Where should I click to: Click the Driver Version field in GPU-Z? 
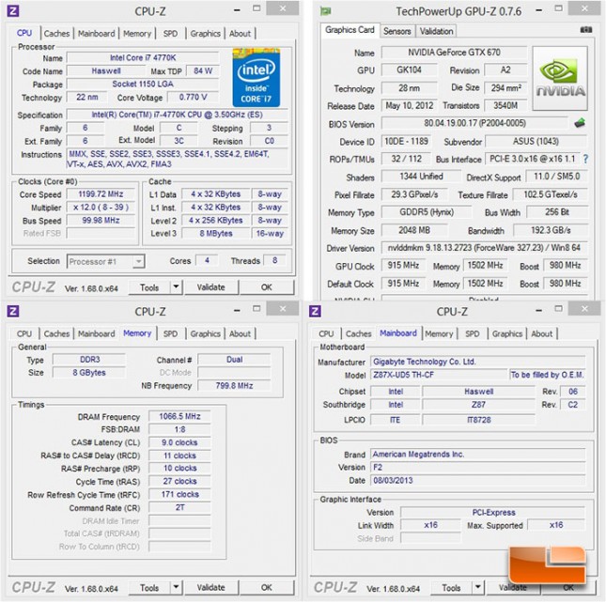point(484,248)
